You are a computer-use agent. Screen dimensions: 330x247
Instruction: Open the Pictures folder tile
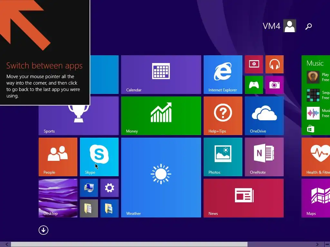pyautogui.click(x=110, y=208)
